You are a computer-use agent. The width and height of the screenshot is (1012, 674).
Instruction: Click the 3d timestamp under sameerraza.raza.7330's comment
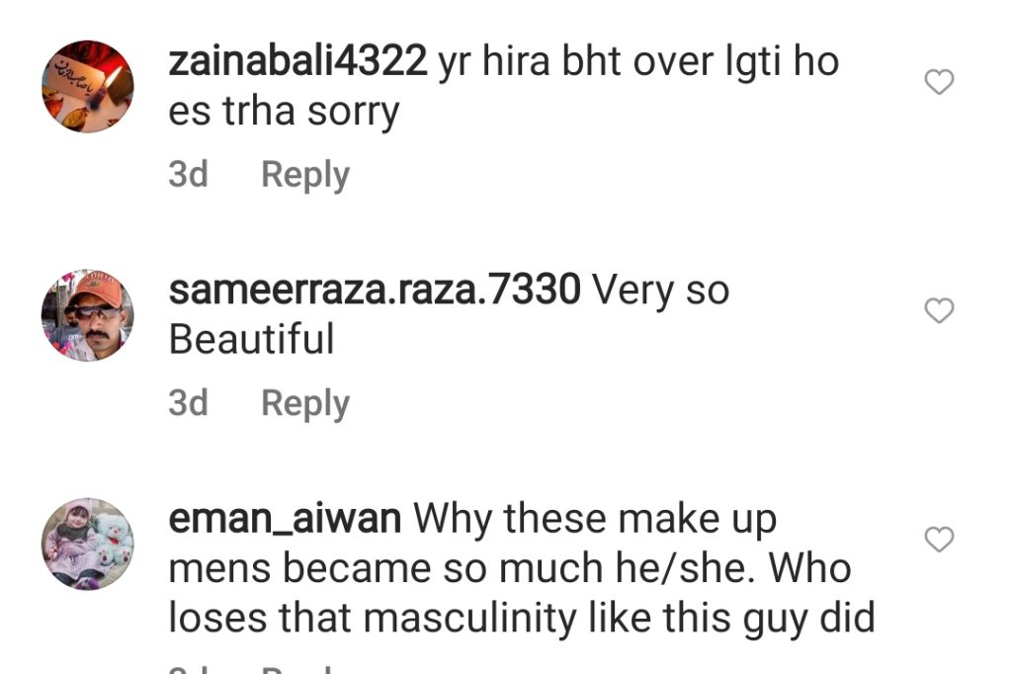[x=188, y=403]
